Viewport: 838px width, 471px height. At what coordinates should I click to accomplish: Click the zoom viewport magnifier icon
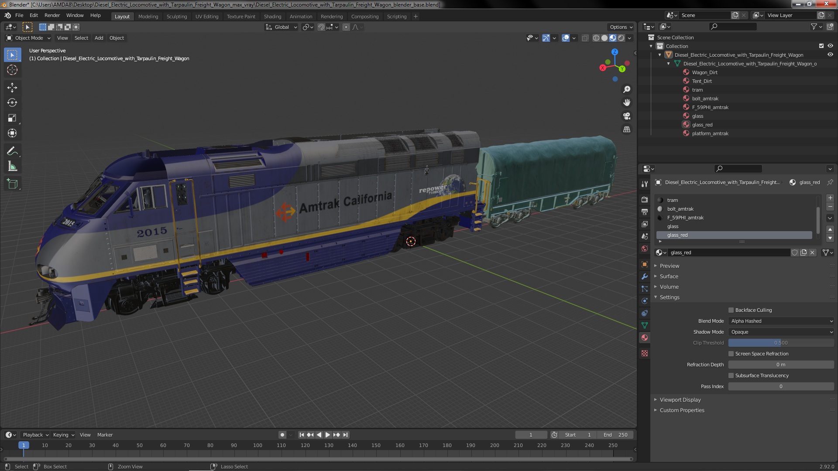[627, 89]
